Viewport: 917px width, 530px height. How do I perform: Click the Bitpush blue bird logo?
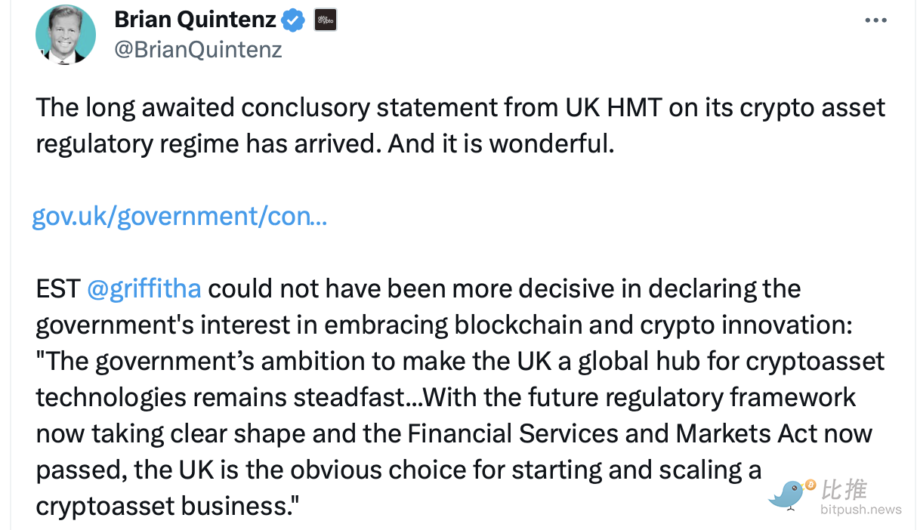(787, 495)
